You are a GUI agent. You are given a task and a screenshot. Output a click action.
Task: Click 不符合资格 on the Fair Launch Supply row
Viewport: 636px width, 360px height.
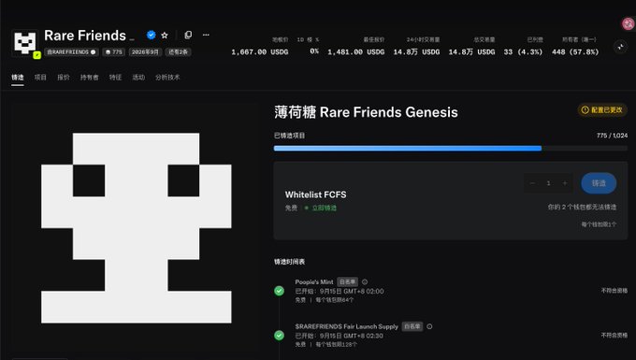[x=614, y=336]
